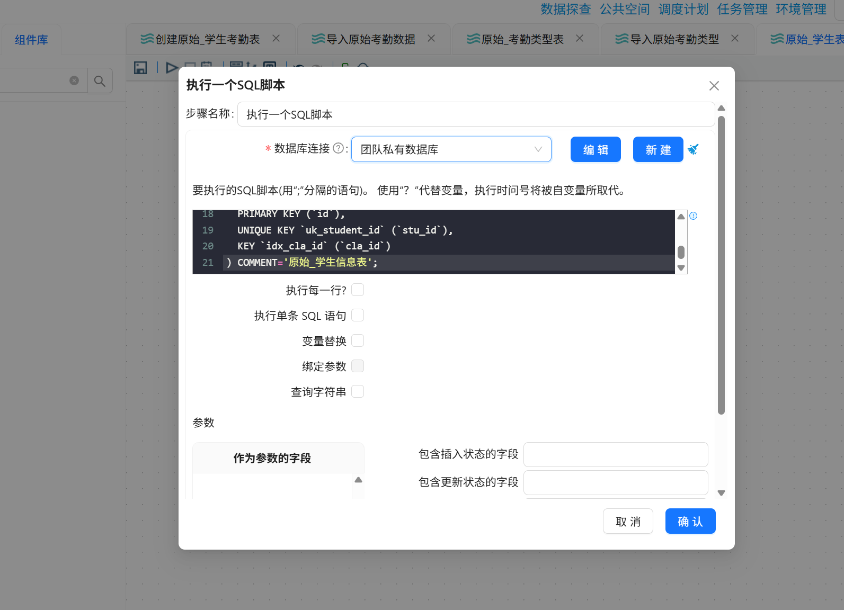Screen dimensions: 844x610
Task: Open the 任务管理 top menu
Action: pyautogui.click(x=742, y=9)
